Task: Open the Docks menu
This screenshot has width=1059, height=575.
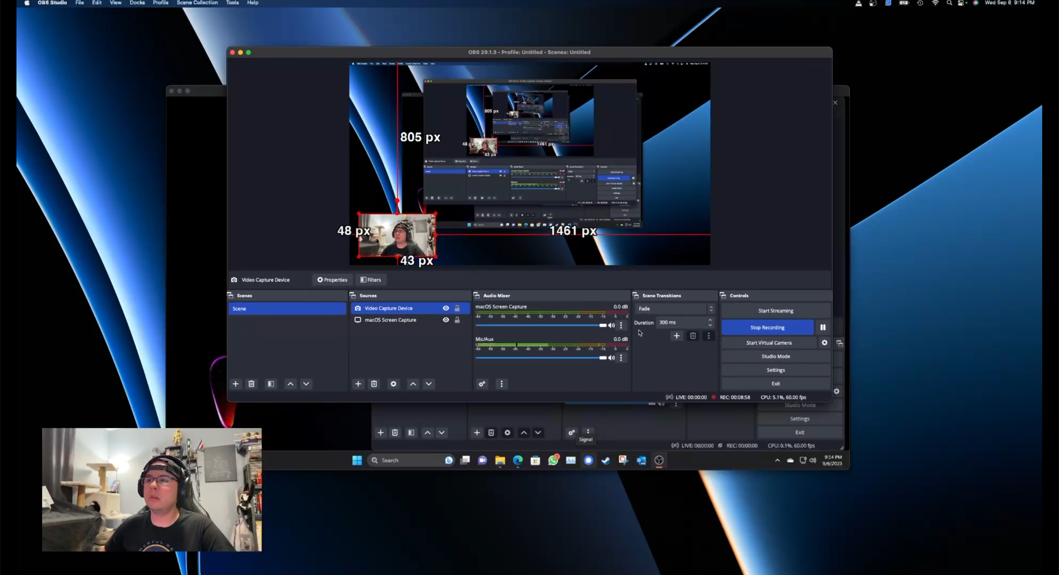Action: (137, 3)
